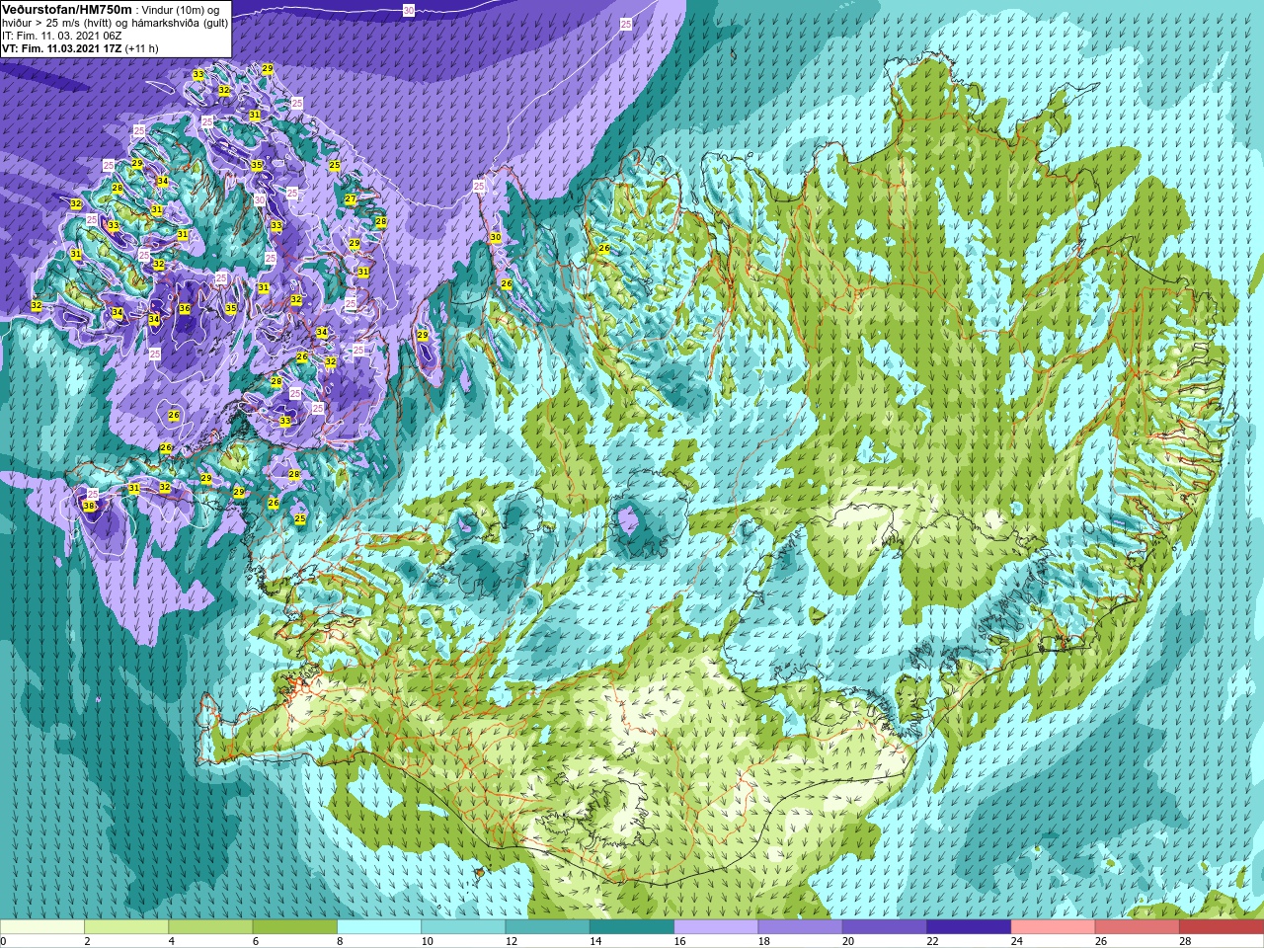
Task: Click the legend scale value 0
Action: [3, 941]
